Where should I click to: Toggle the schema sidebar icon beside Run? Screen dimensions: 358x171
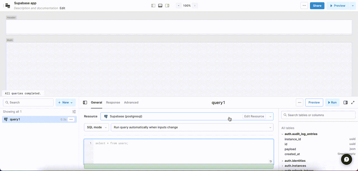point(345,103)
